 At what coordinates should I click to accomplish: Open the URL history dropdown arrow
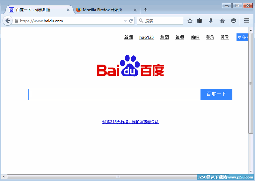[125, 21]
